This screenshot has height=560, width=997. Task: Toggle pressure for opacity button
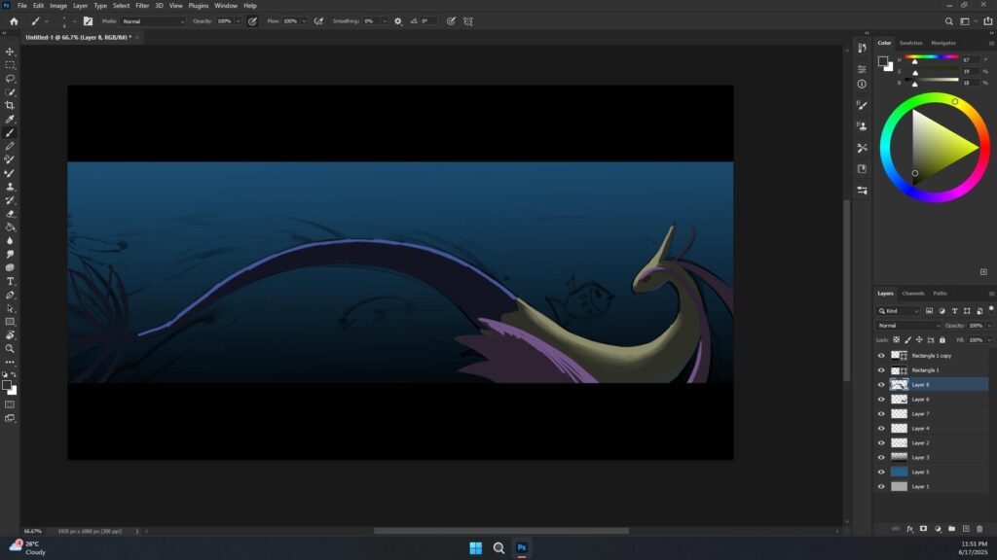[x=252, y=21]
